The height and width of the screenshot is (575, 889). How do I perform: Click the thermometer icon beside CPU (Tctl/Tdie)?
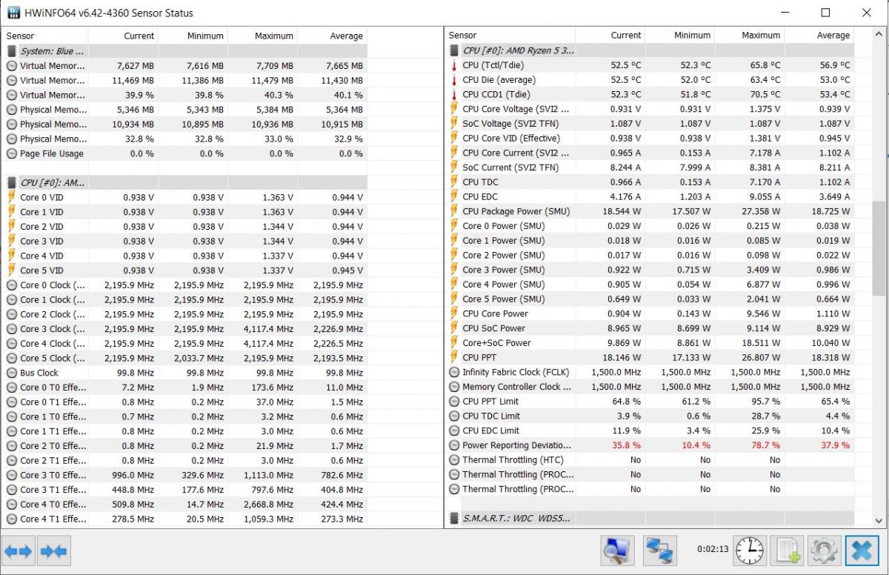coord(455,65)
